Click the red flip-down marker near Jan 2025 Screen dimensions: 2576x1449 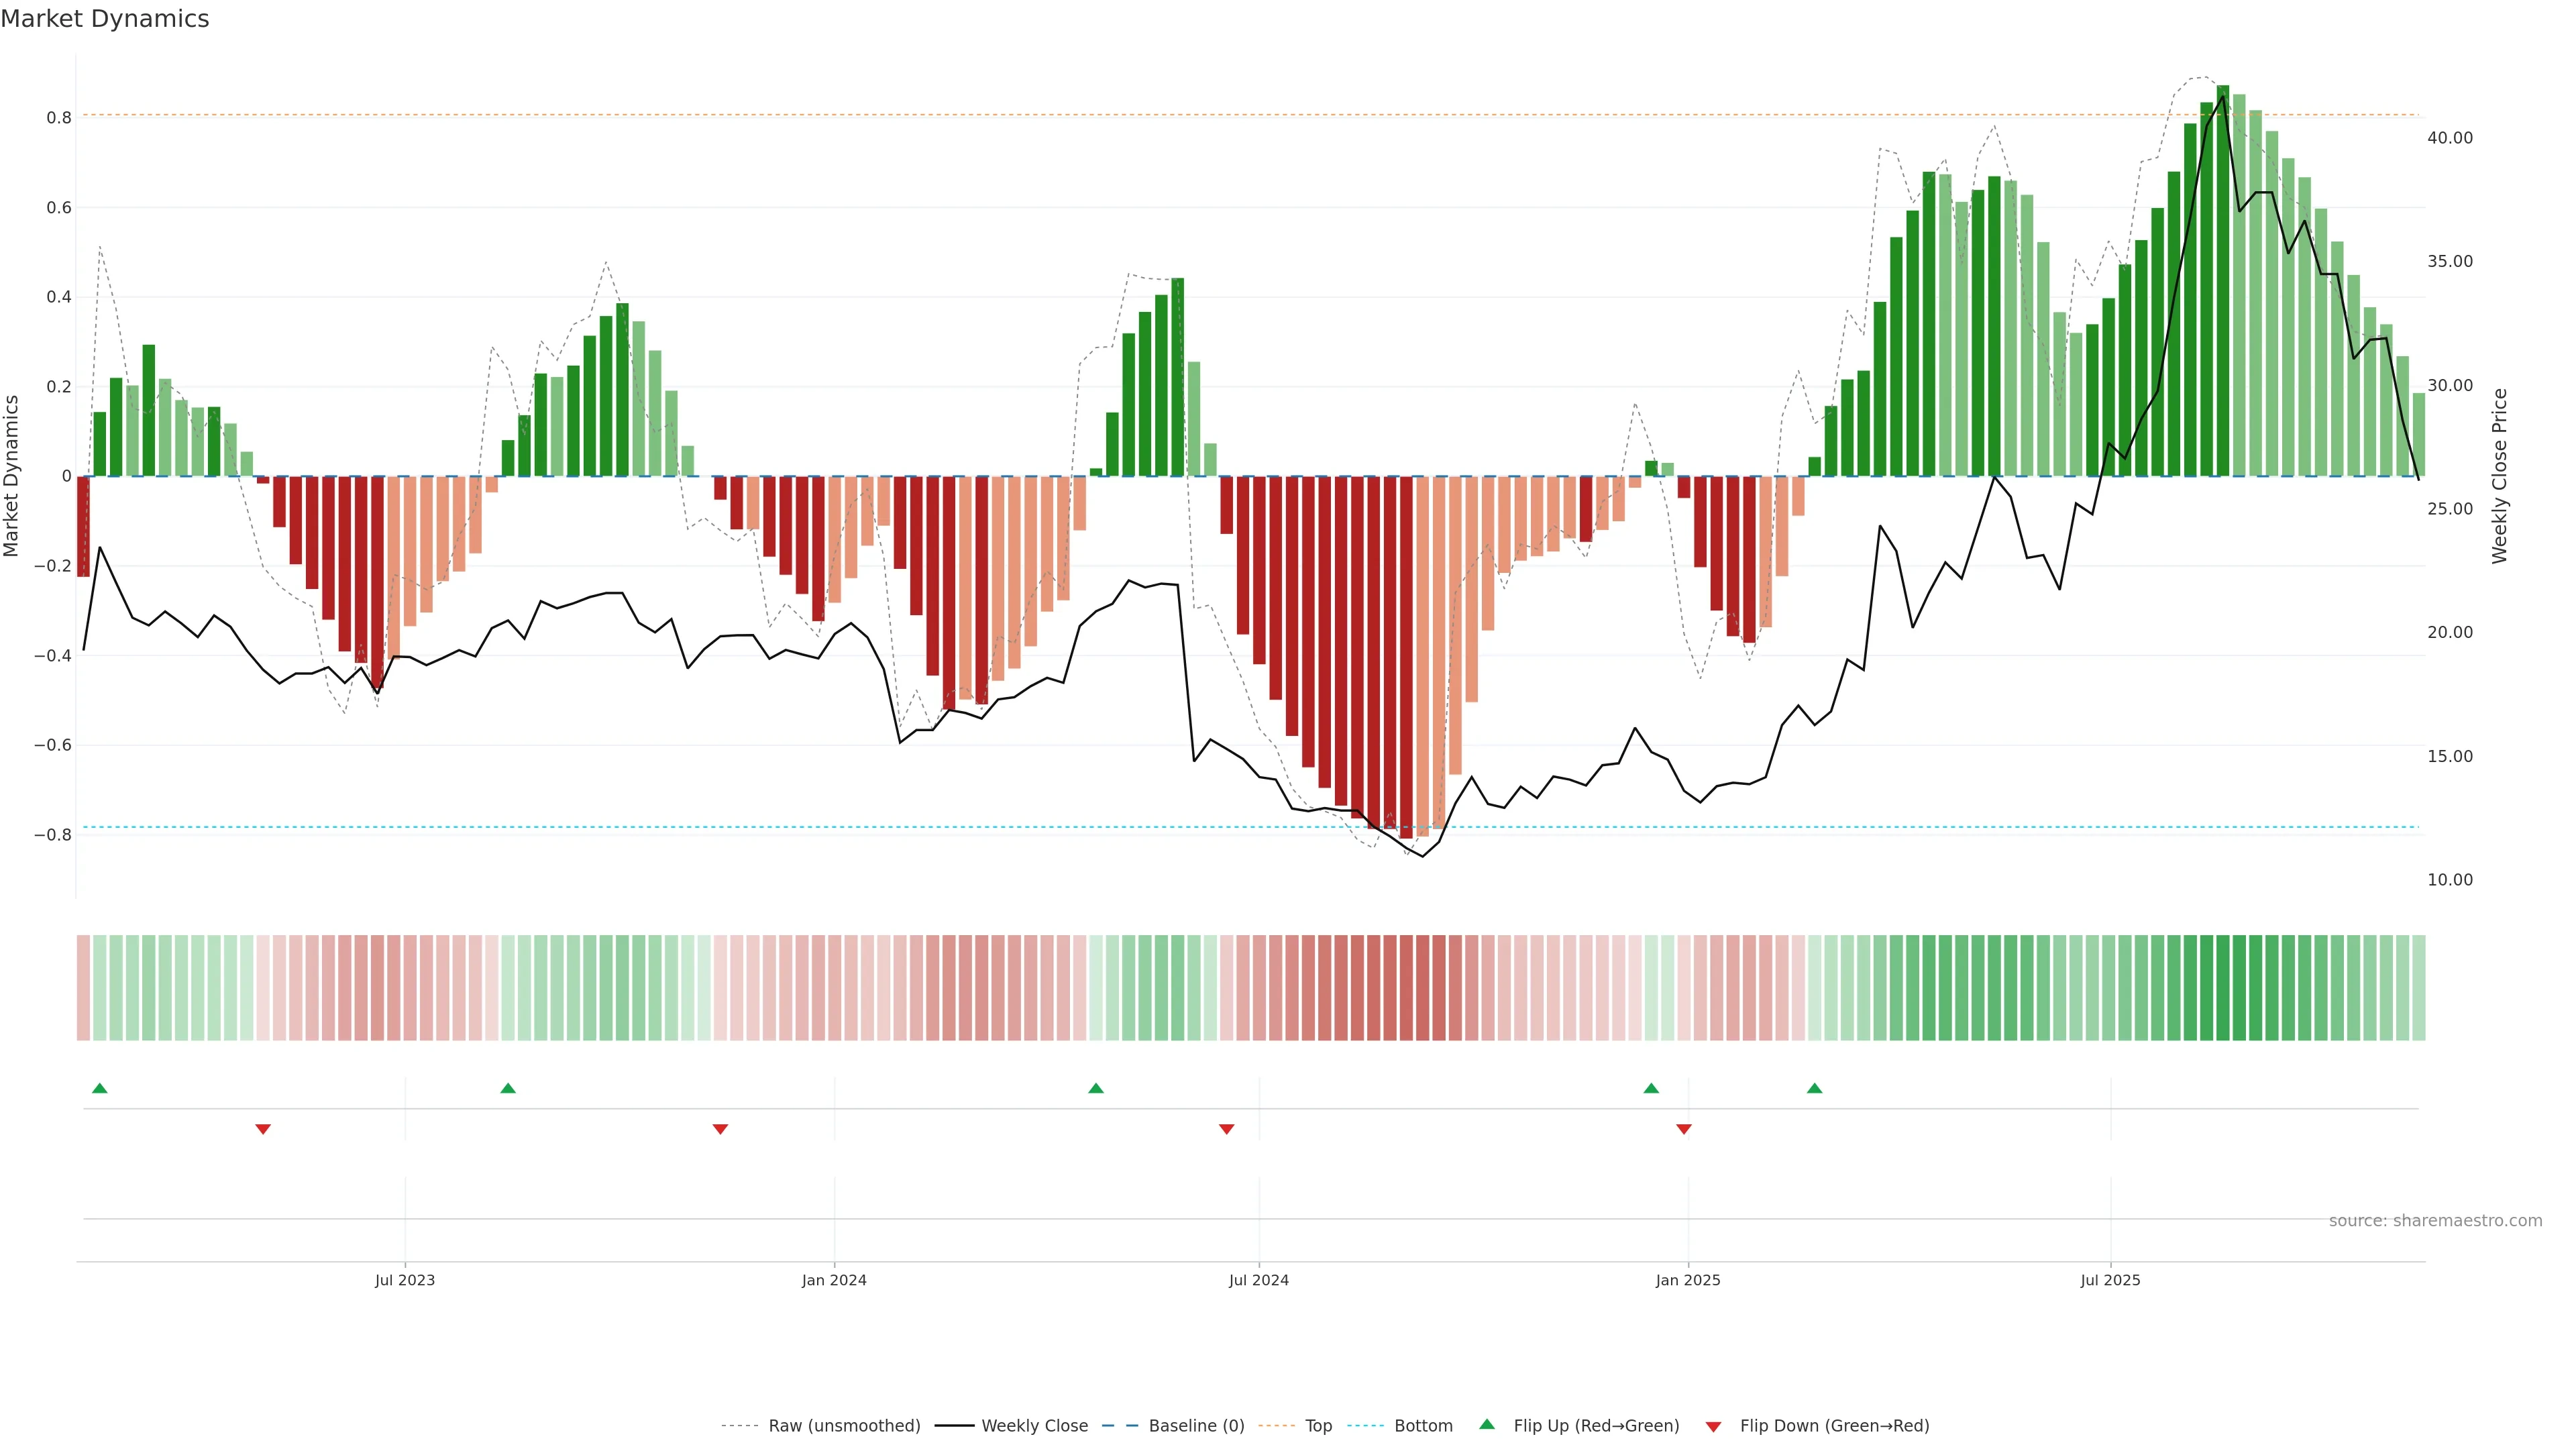[1684, 1129]
